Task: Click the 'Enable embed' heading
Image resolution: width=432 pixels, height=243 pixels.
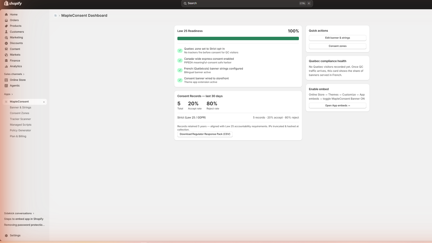Action: point(319,89)
